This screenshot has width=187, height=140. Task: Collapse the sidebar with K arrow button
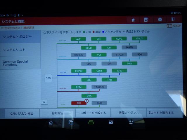44,102
